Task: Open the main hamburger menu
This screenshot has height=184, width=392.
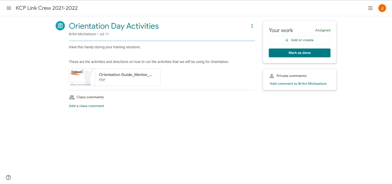Action: 9,8
